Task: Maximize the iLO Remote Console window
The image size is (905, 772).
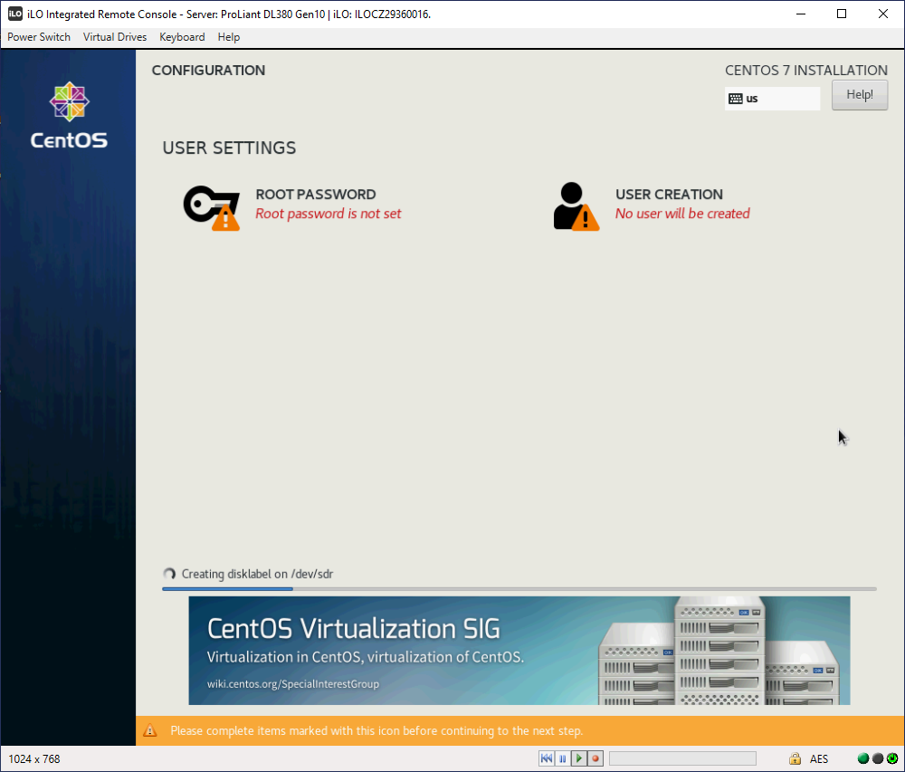Action: (842, 14)
